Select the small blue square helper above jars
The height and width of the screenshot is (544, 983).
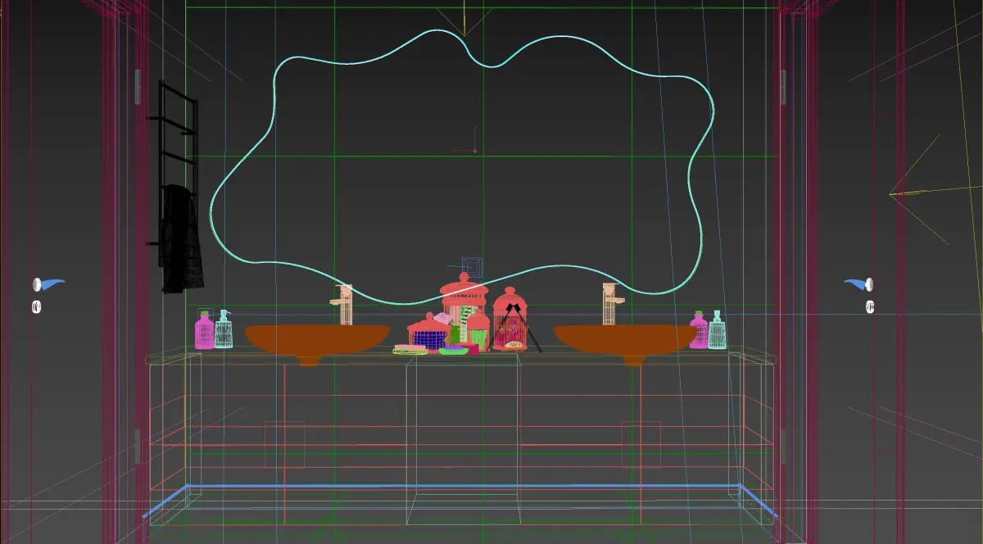(472, 266)
